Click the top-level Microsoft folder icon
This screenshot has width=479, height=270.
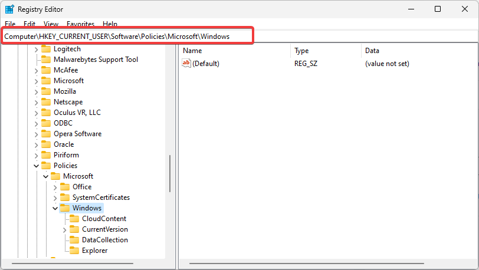[x=46, y=81]
